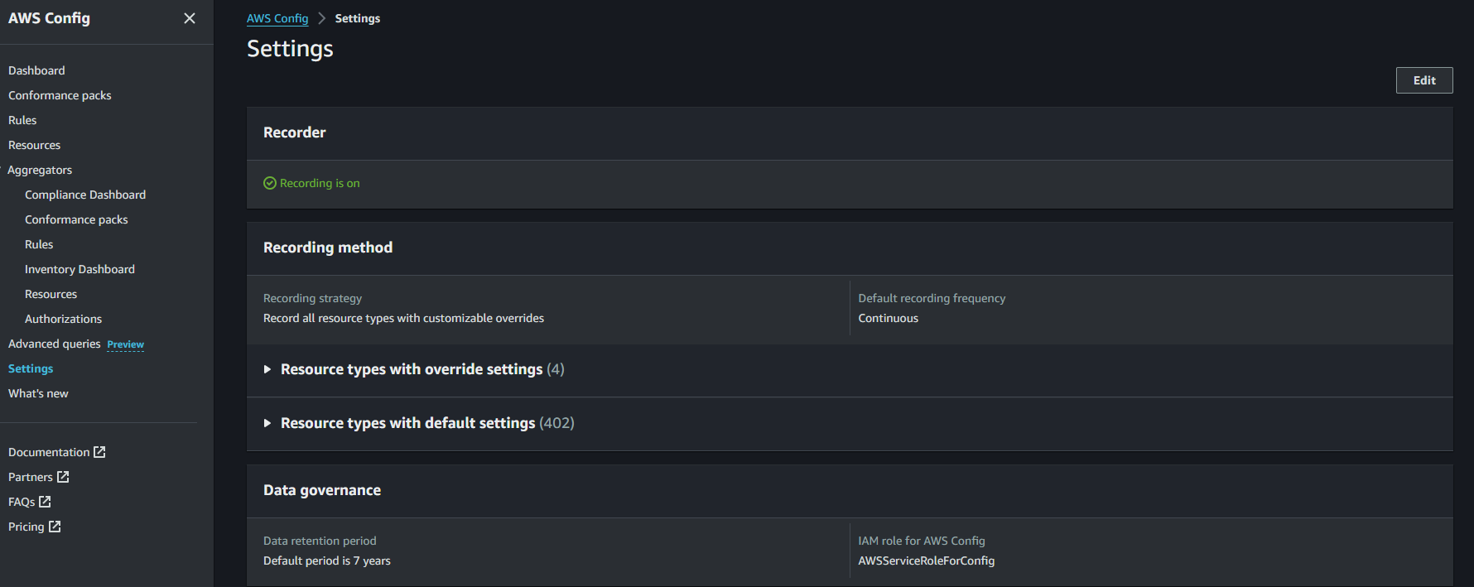
Task: Expand Resource types with override settings
Action: (x=267, y=369)
